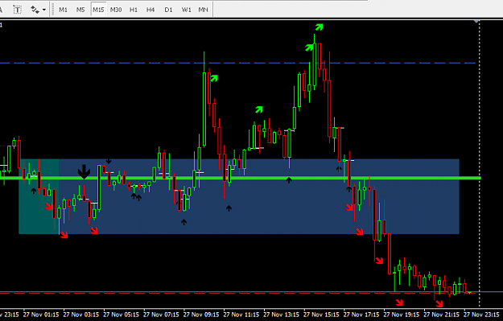Switch chart to MN monthly timeframe
Viewport: 503px width, 321px height.
(203, 10)
